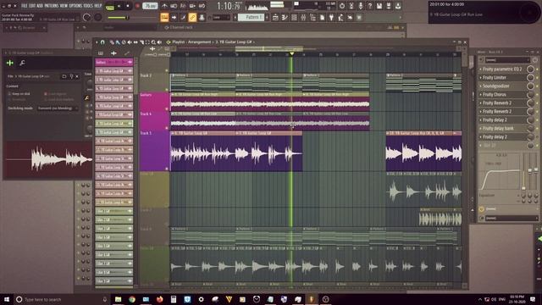
Task: Click the Fruity Chorus mix knob
Action: pyautogui.click(x=530, y=95)
